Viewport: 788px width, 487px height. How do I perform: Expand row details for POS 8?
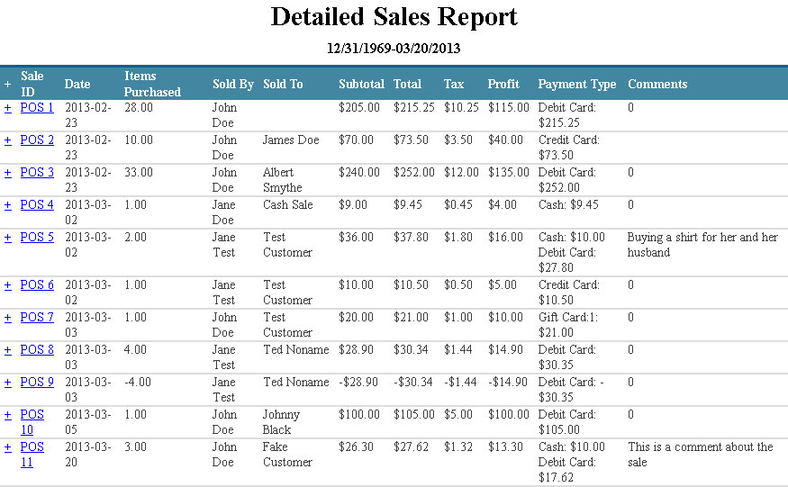coord(7,350)
